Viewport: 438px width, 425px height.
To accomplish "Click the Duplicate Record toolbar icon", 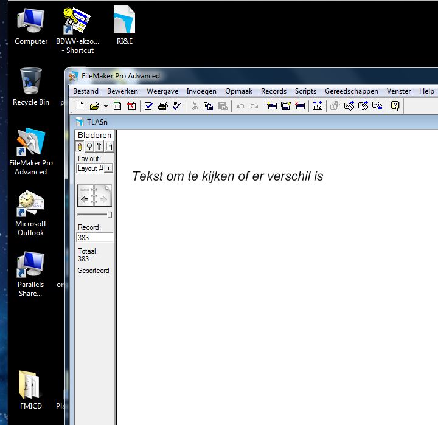I will 286,106.
